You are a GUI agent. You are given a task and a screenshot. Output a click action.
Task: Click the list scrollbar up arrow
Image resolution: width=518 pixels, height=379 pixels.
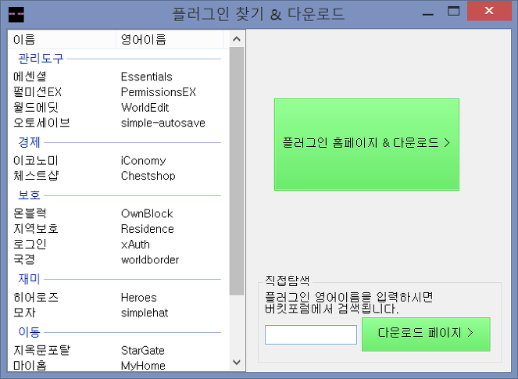[x=237, y=39]
